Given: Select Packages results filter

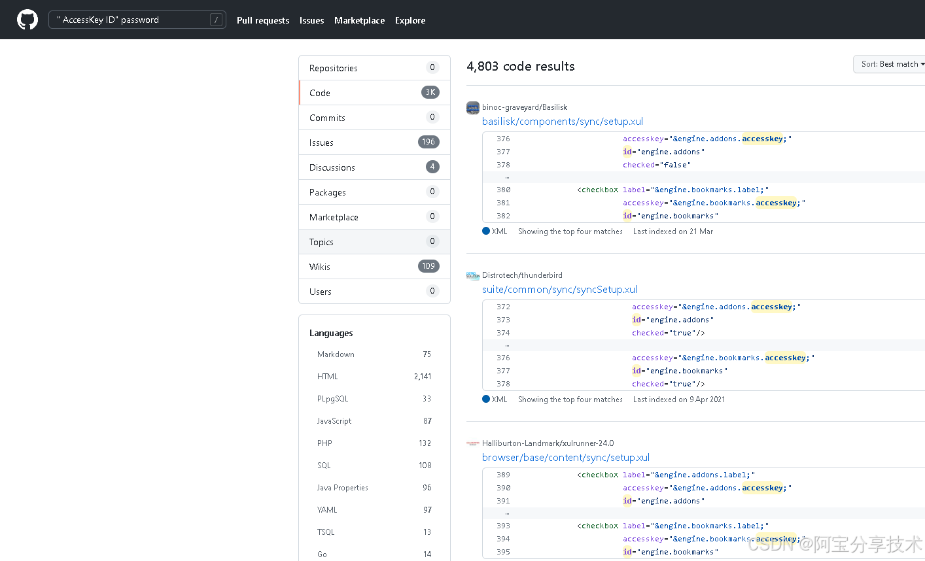Looking at the screenshot, I should click(374, 192).
